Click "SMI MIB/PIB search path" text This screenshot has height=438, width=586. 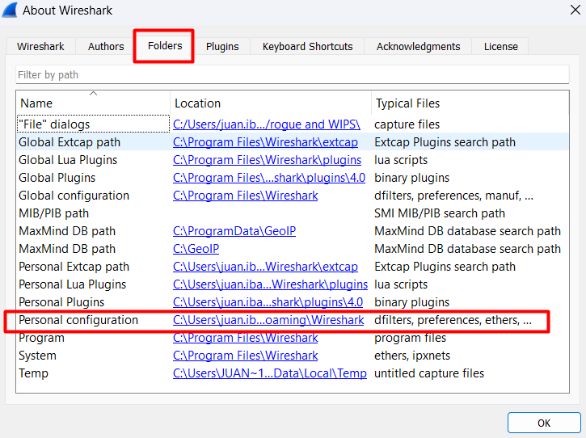click(440, 213)
